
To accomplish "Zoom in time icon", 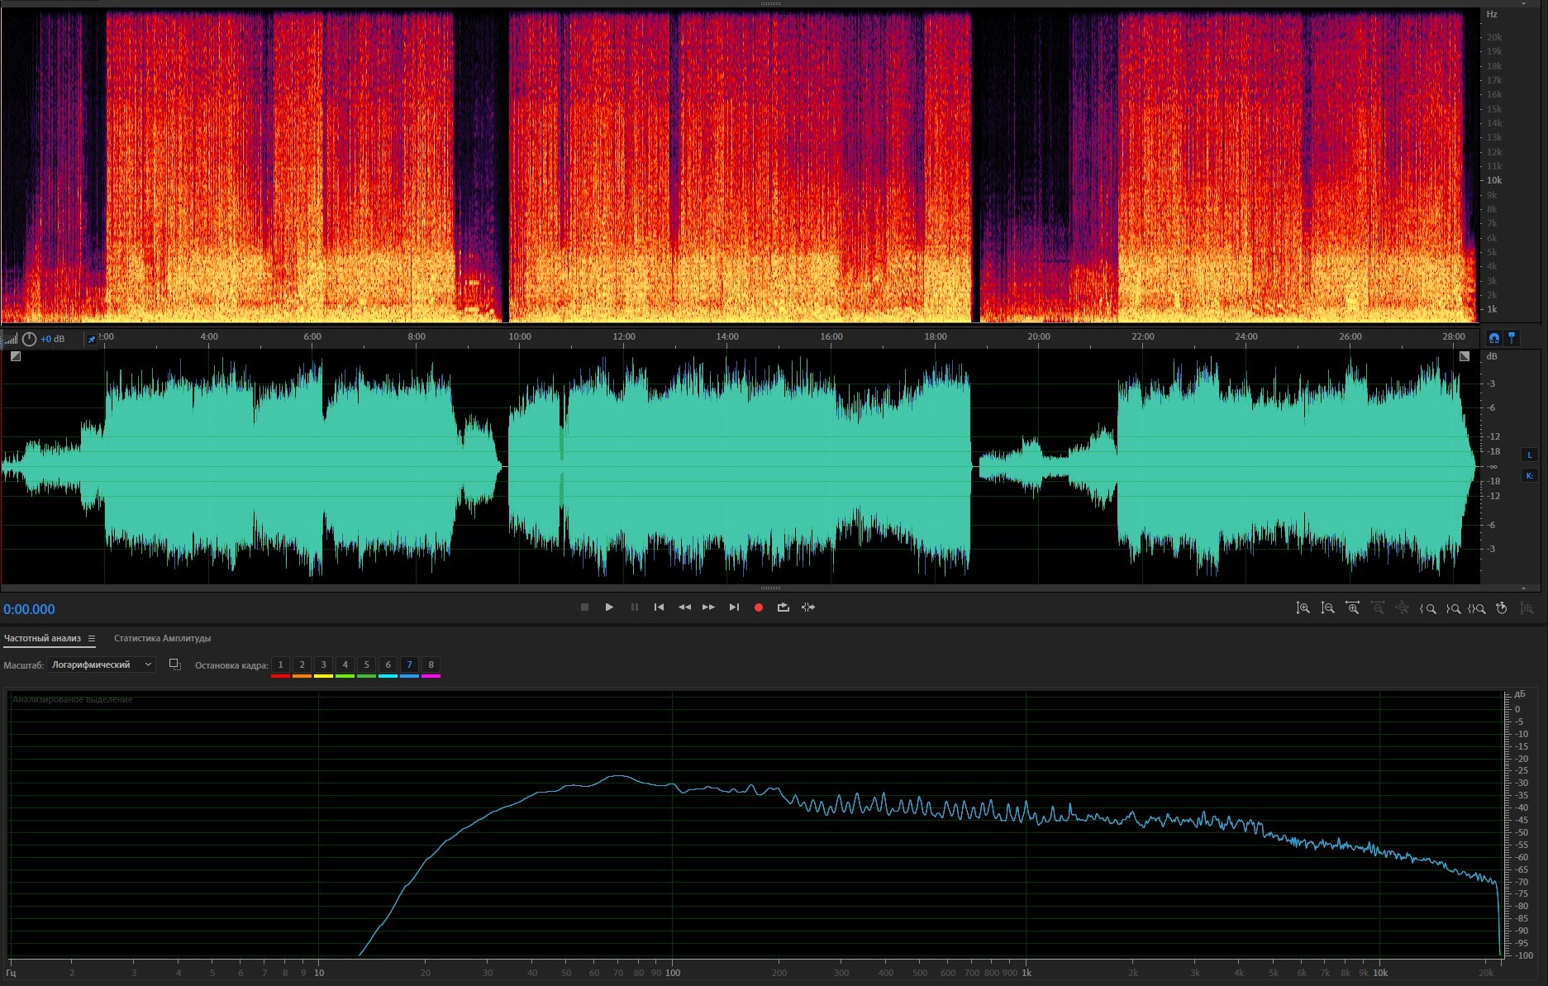I will pyautogui.click(x=1352, y=608).
